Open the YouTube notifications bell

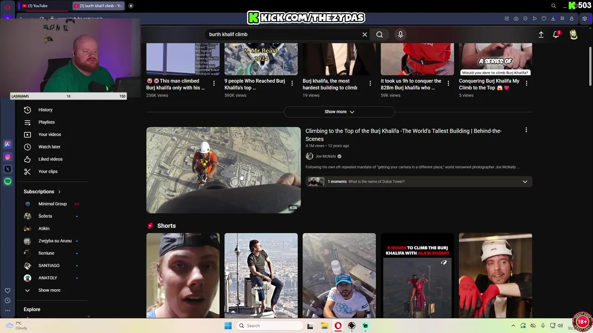tap(556, 34)
